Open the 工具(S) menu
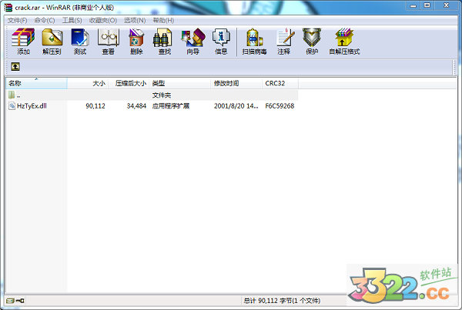 pyautogui.click(x=72, y=20)
